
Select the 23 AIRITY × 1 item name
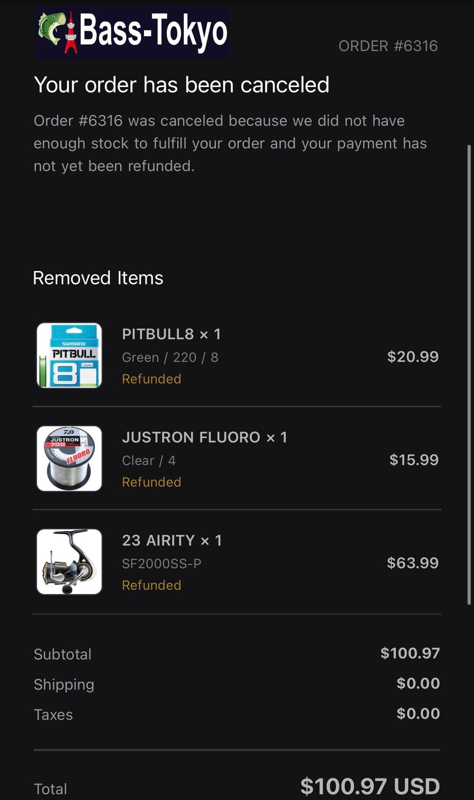pos(172,540)
